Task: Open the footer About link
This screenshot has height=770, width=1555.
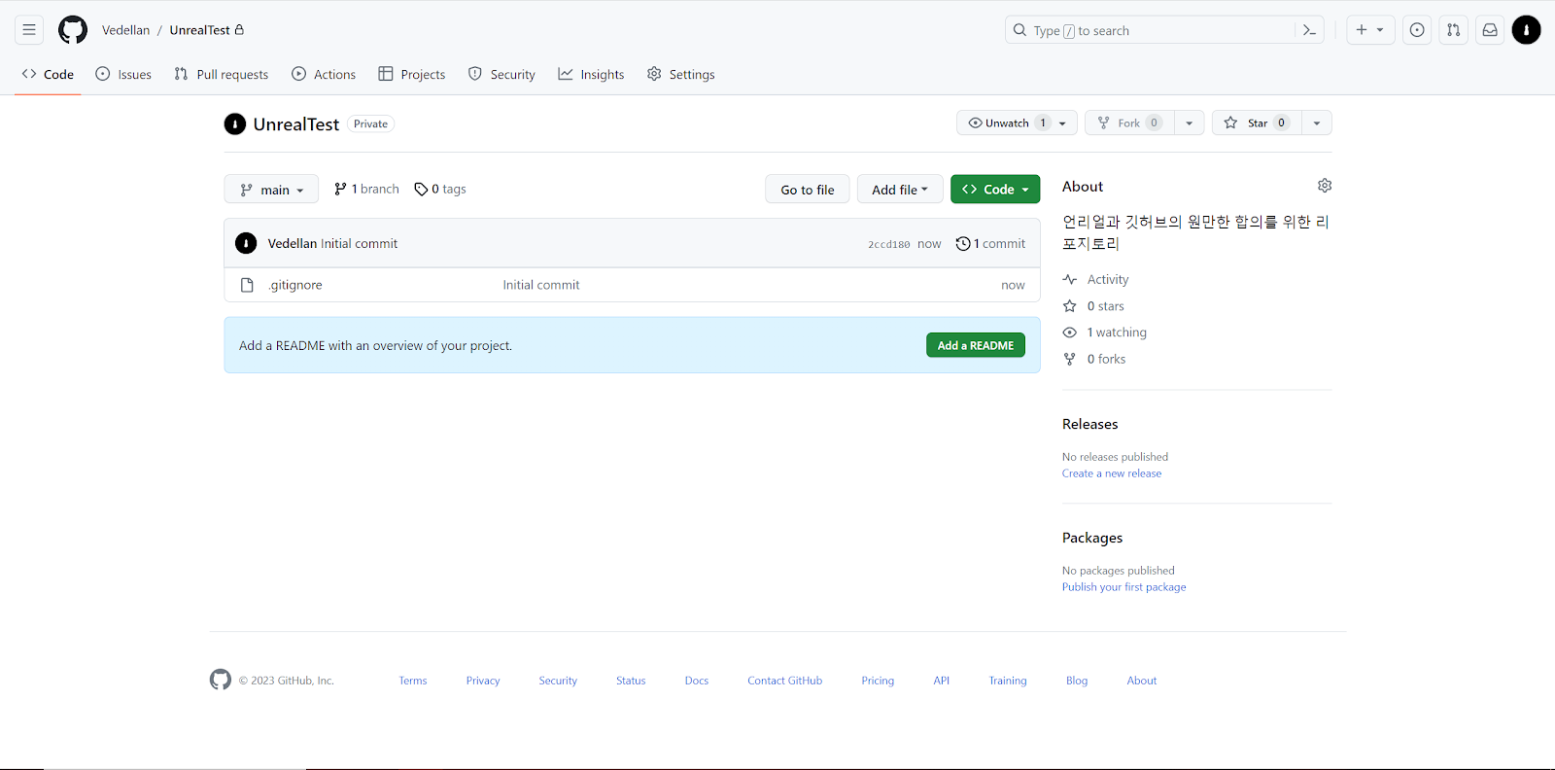Action: [1142, 681]
